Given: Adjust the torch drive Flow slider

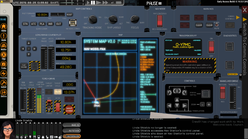Looking at the screenshot, I should (23, 101).
